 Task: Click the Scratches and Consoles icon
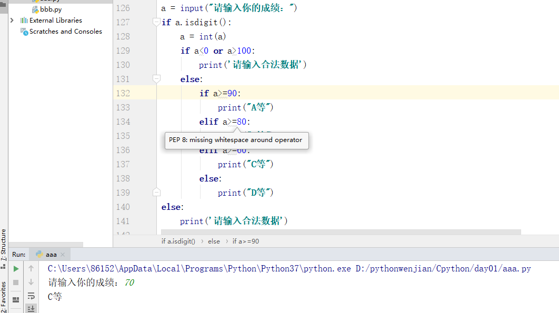point(24,32)
